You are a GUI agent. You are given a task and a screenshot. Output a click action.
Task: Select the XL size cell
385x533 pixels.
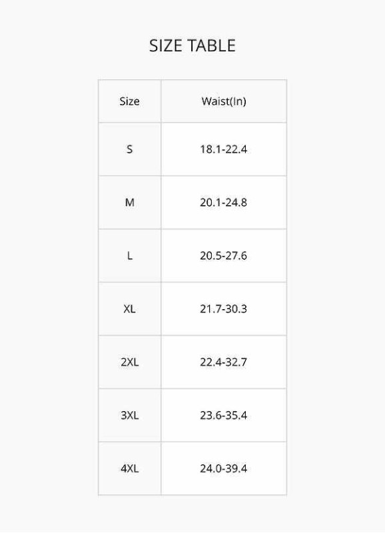(x=129, y=309)
